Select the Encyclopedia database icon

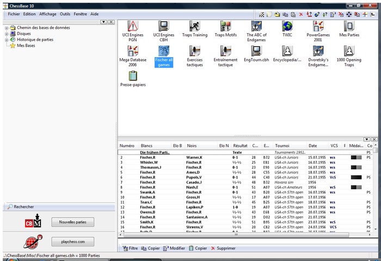(287, 54)
